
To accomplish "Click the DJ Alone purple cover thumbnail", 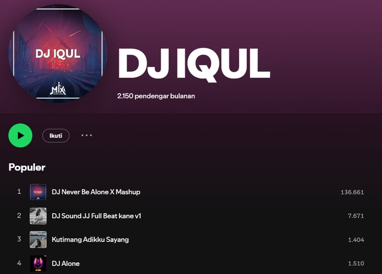I will pyautogui.click(x=38, y=264).
